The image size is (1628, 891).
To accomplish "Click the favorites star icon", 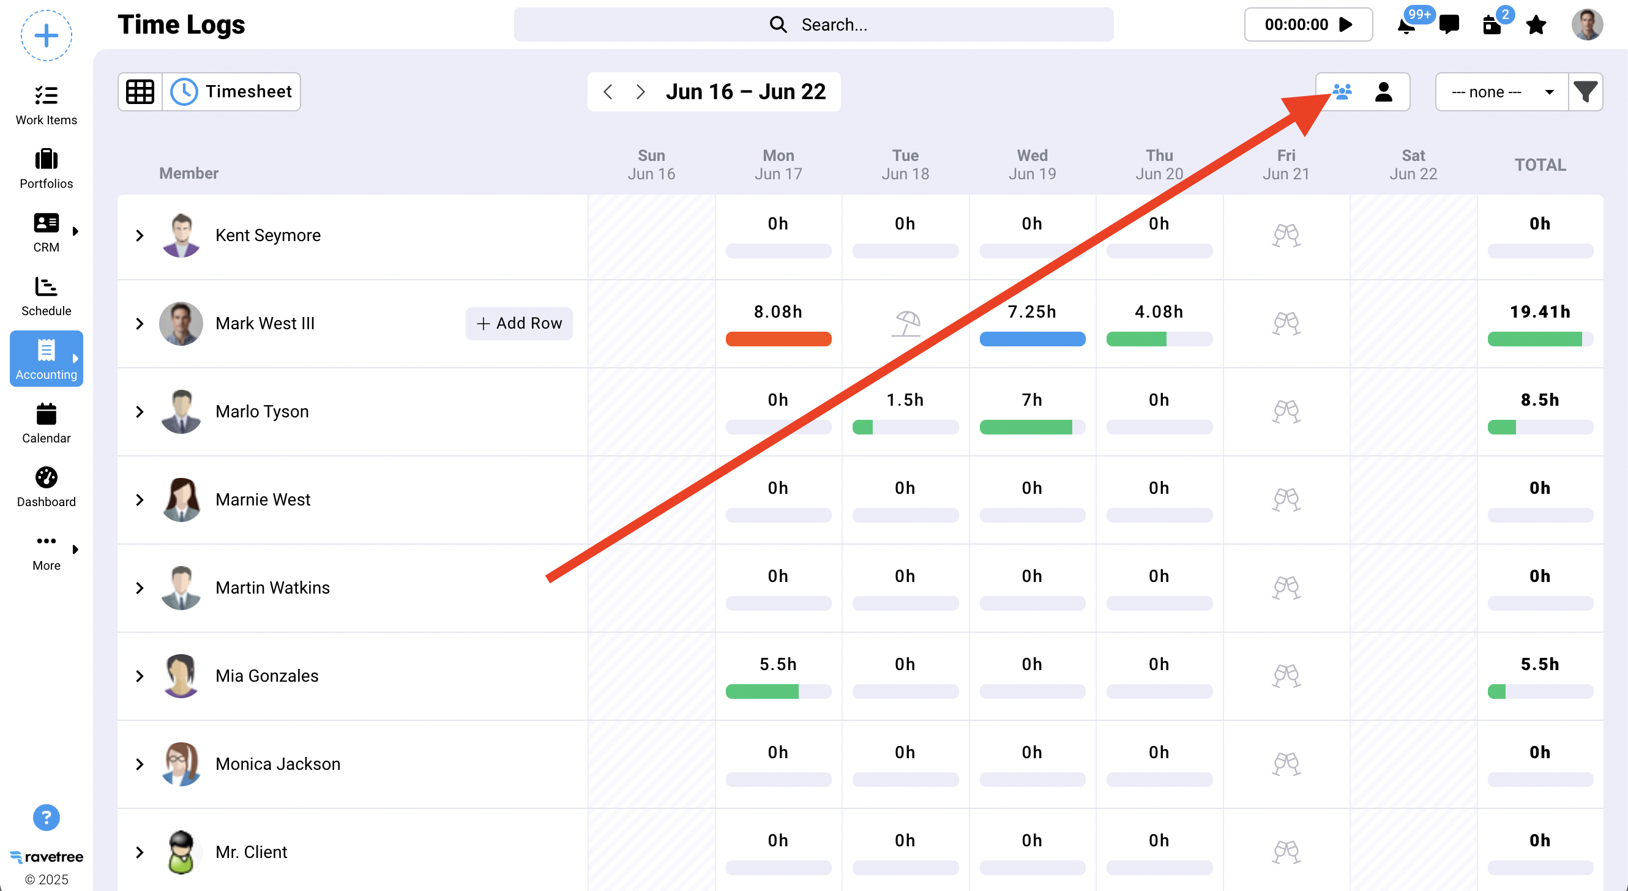I will point(1536,25).
